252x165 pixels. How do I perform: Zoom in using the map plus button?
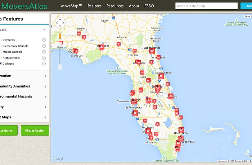pos(60,44)
